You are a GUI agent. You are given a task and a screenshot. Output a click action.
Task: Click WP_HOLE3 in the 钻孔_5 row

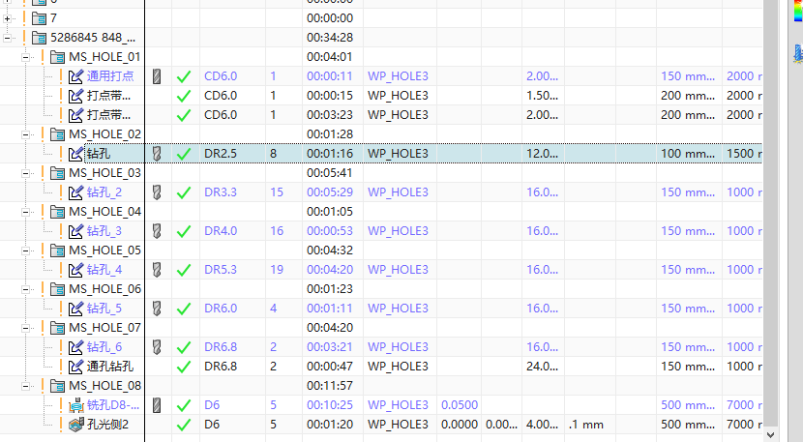coord(398,309)
